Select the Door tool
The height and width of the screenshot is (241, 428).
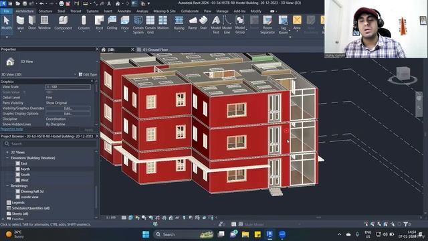click(x=32, y=23)
